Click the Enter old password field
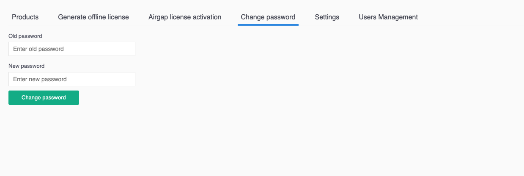The height and width of the screenshot is (176, 524). 72,49
